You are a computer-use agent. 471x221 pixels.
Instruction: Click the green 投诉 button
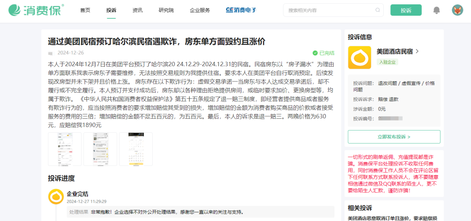pos(406,10)
